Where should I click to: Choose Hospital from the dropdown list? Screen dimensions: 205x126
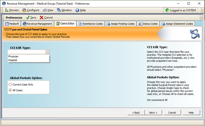[x=28, y=60]
